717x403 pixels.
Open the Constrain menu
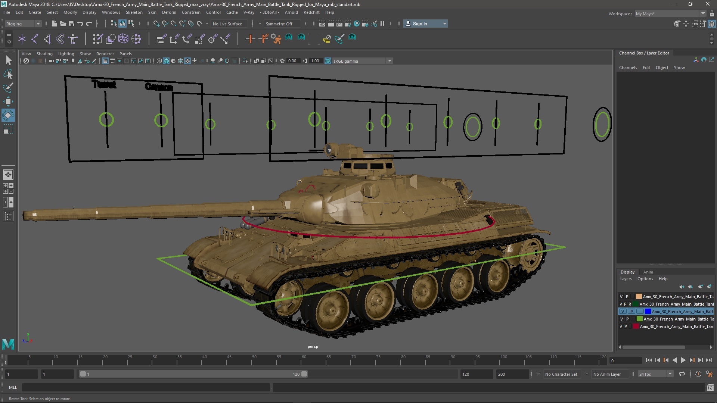coord(191,12)
